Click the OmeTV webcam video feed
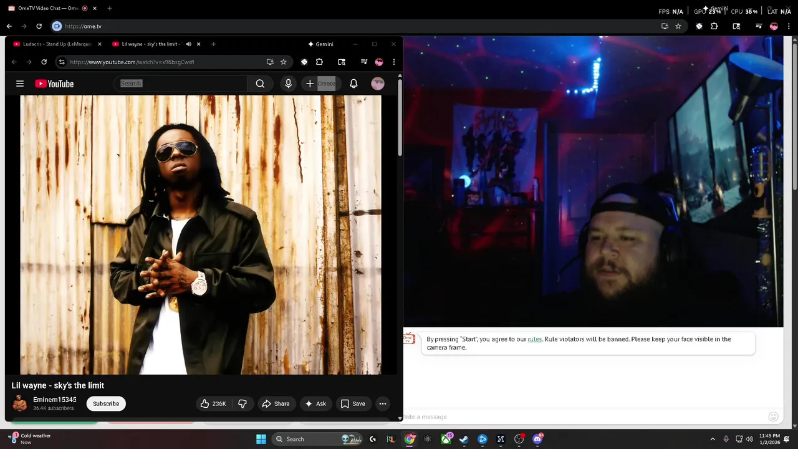Screen dimensions: 798x449 click(593, 181)
